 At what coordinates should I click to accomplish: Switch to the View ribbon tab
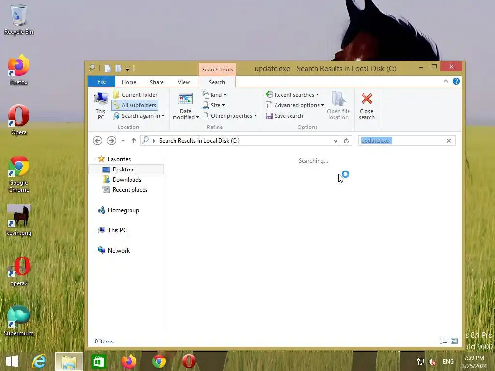[x=184, y=82]
